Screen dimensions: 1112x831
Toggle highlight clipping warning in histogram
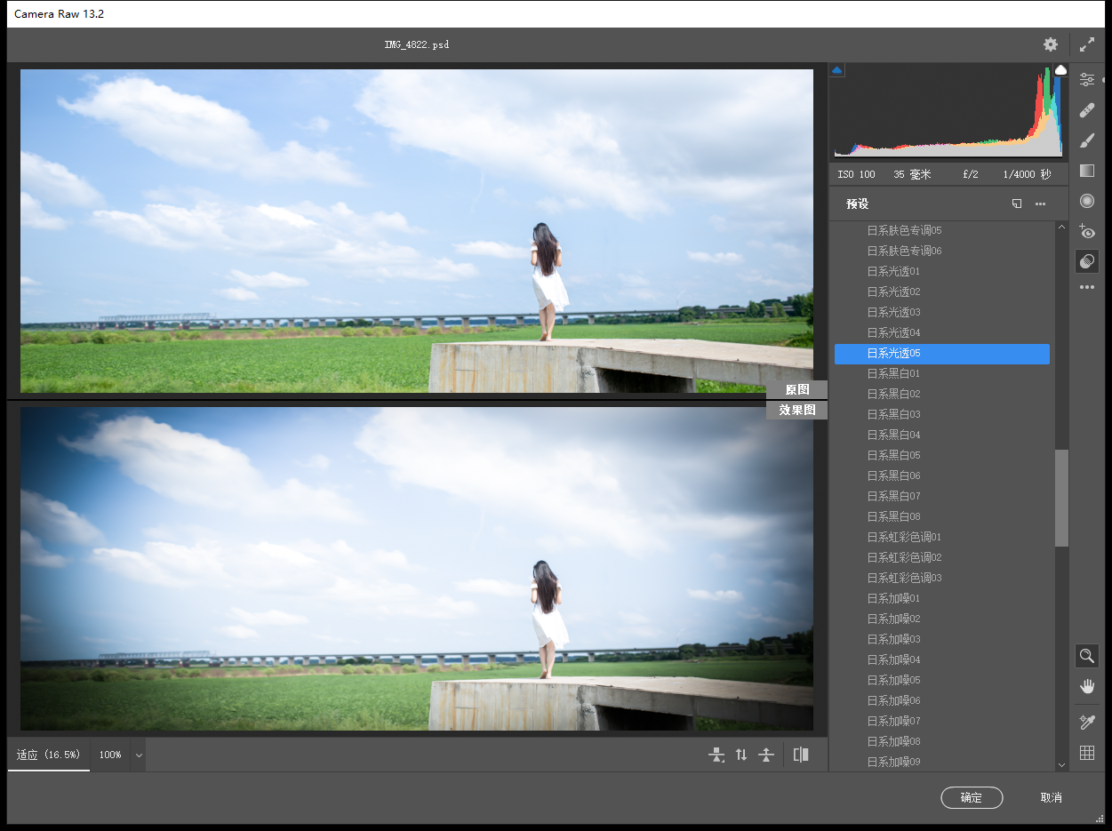(x=1060, y=69)
